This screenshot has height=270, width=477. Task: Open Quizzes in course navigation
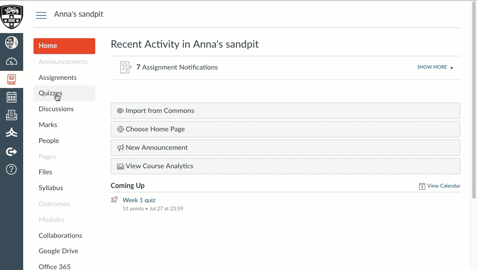pos(51,93)
